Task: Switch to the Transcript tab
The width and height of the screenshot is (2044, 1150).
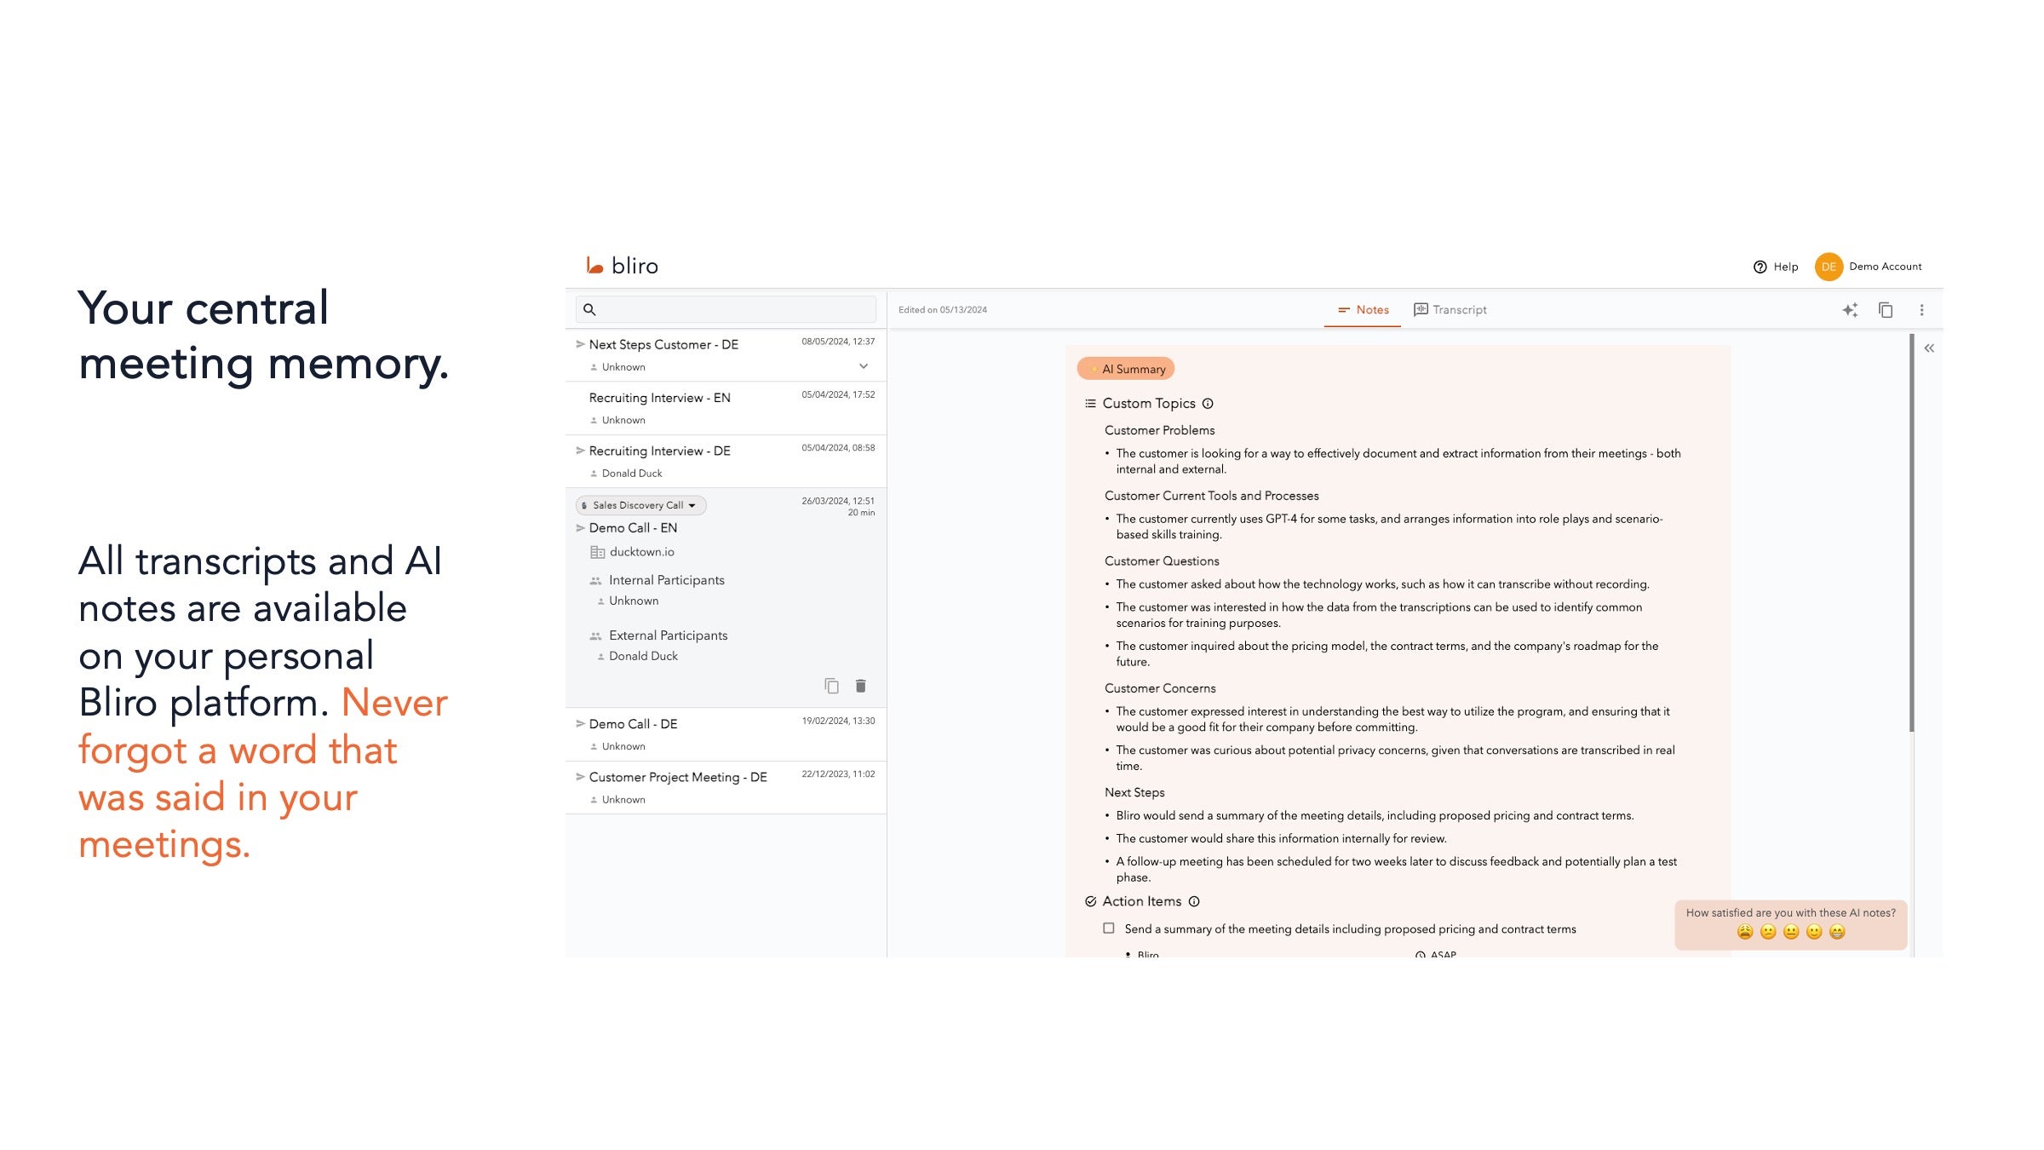Action: [1450, 310]
